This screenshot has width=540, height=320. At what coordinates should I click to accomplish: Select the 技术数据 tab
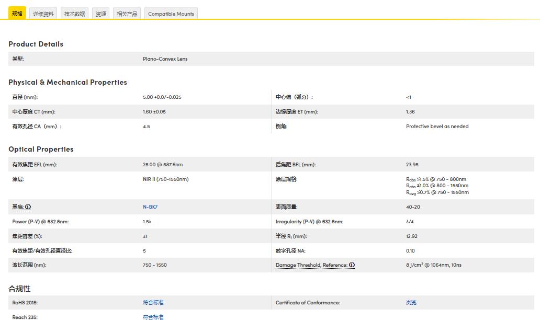74,14
